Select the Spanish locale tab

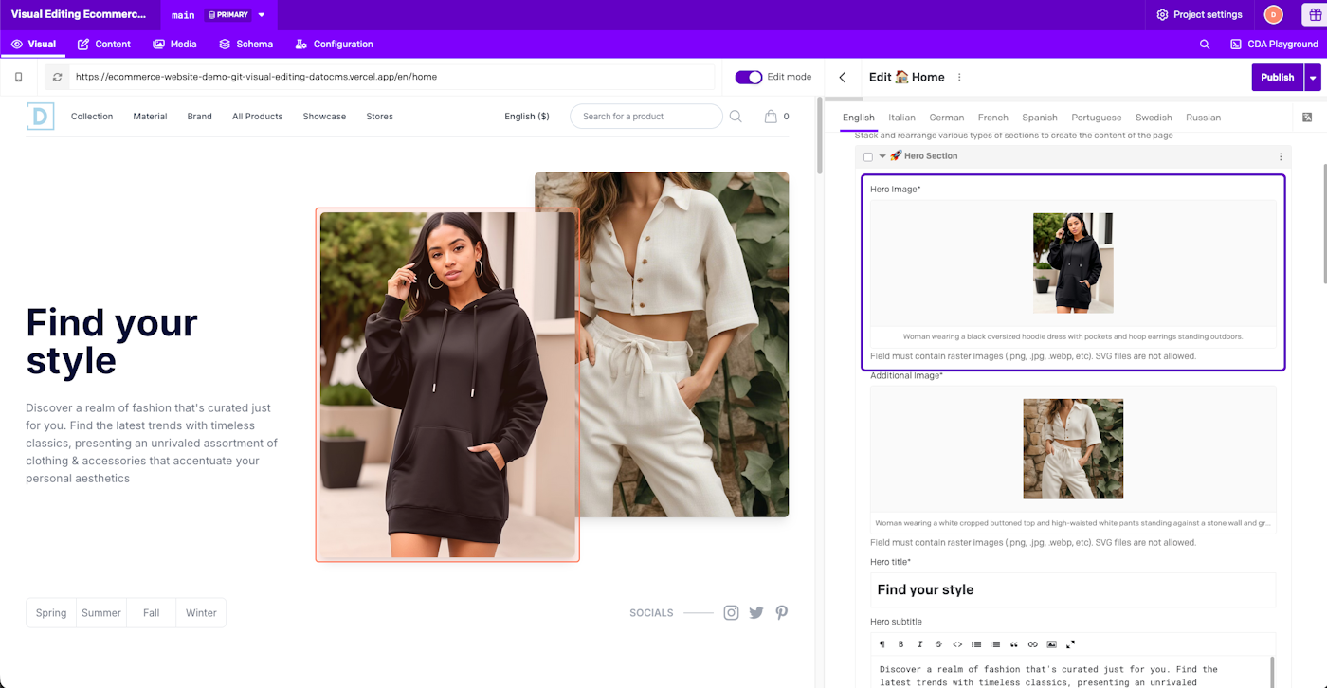click(x=1040, y=118)
